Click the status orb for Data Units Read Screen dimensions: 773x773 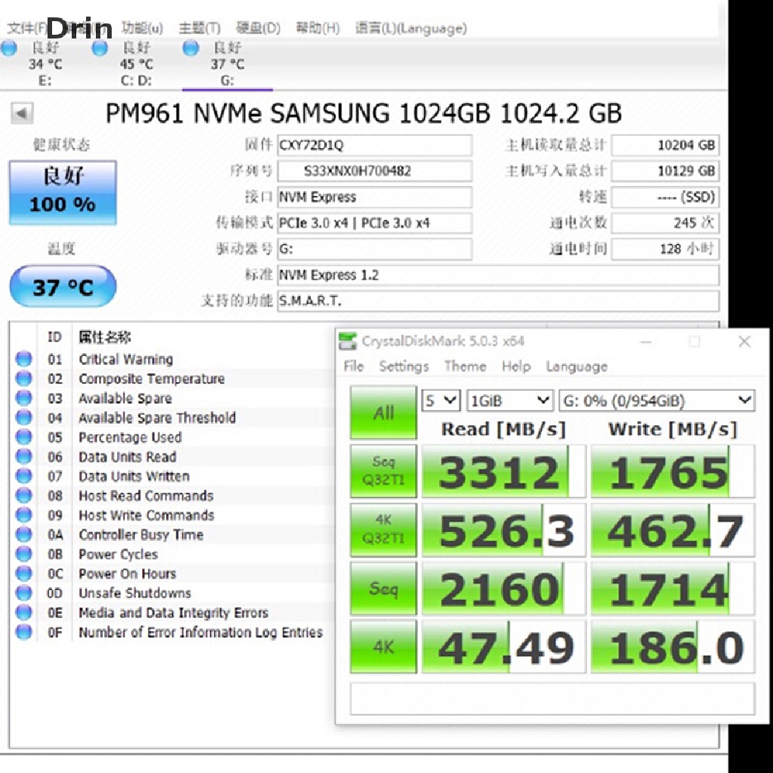(x=23, y=456)
